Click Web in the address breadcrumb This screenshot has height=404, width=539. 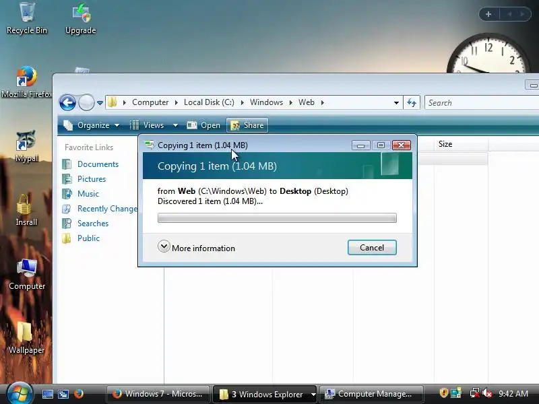point(307,102)
